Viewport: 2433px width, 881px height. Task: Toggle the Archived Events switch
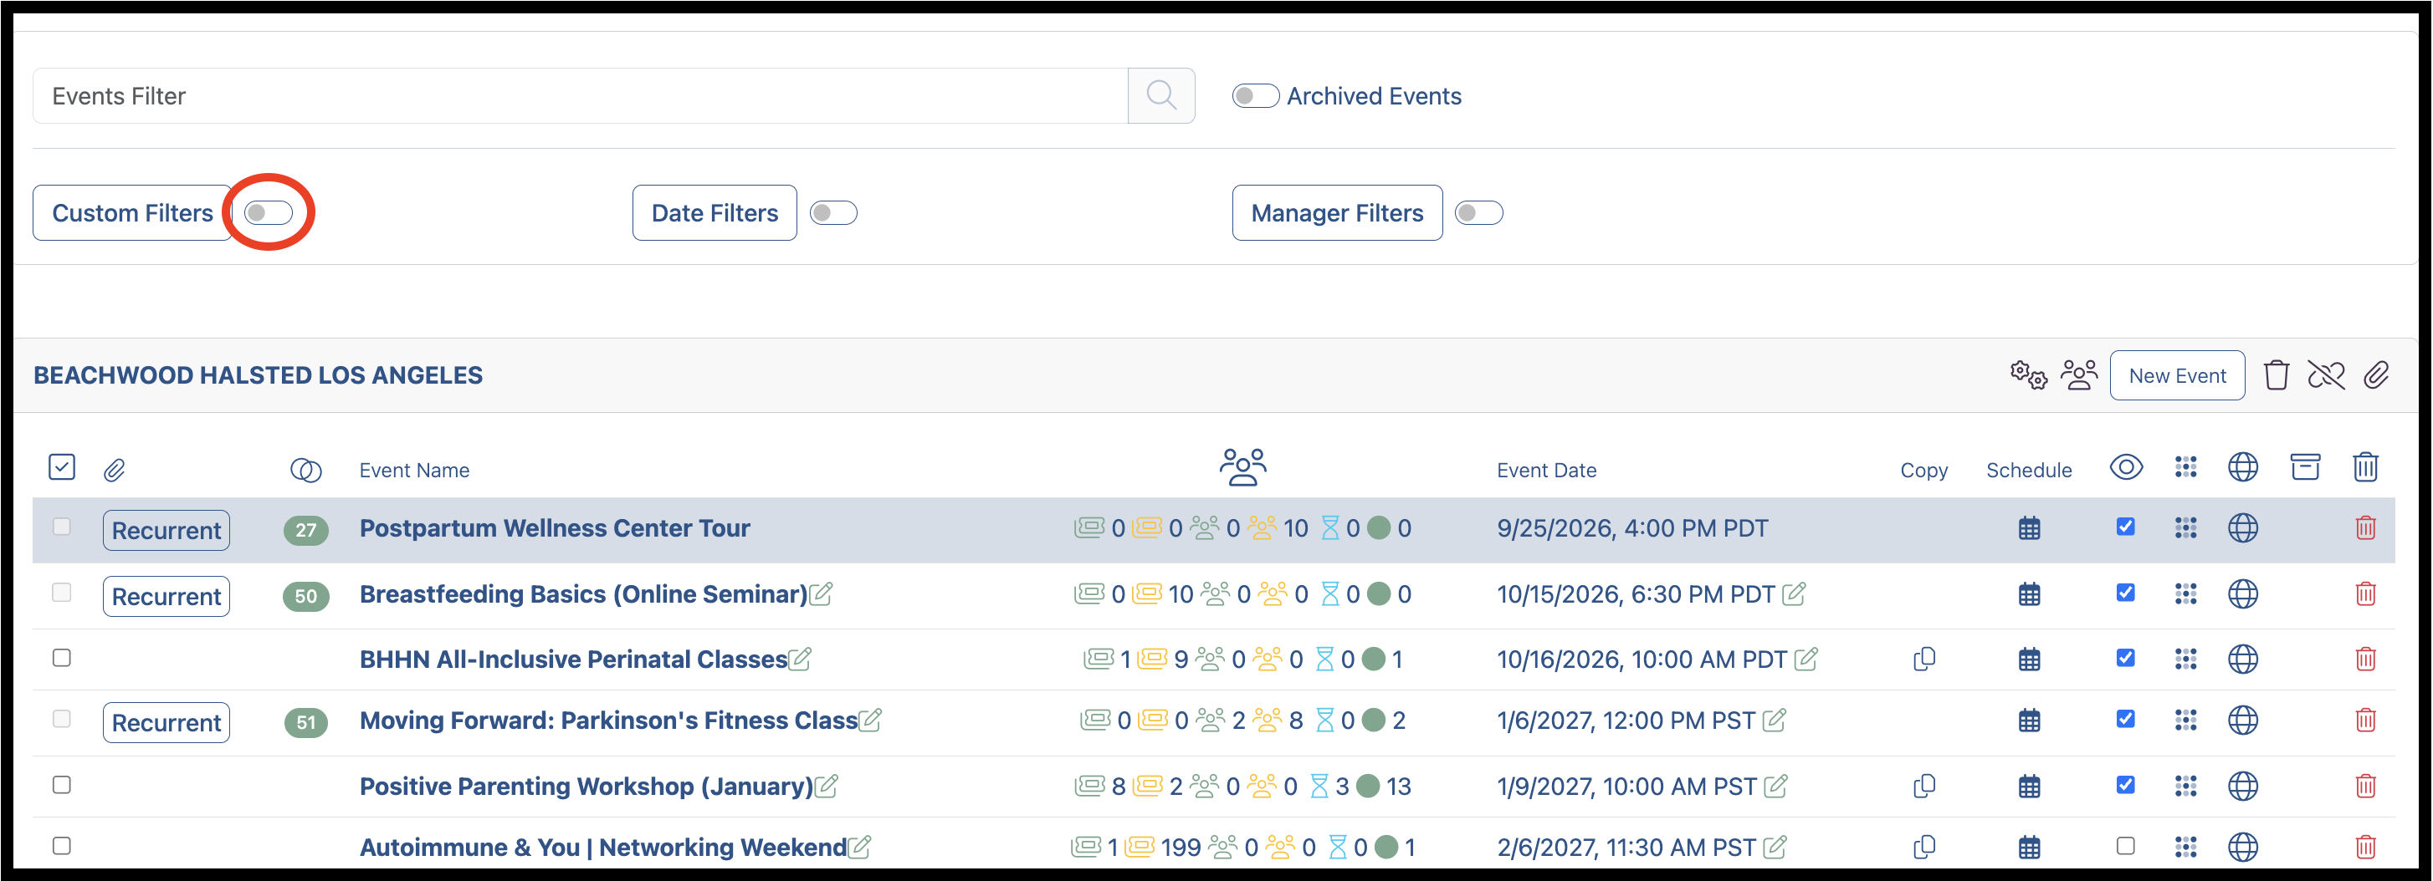1255,96
